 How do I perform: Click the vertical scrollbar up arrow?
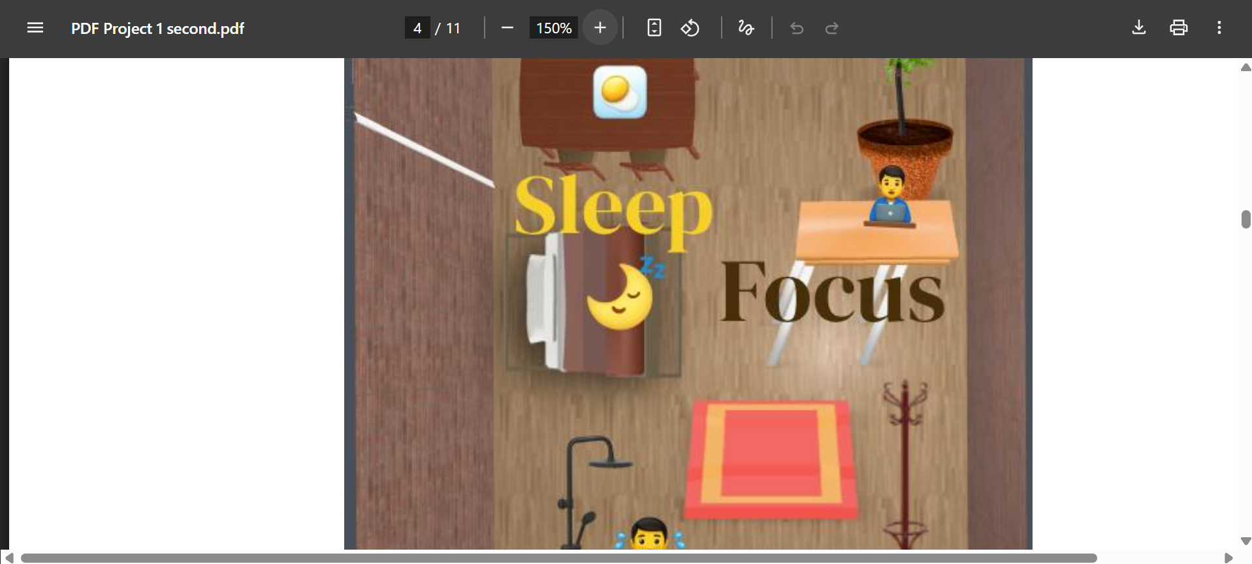1245,68
